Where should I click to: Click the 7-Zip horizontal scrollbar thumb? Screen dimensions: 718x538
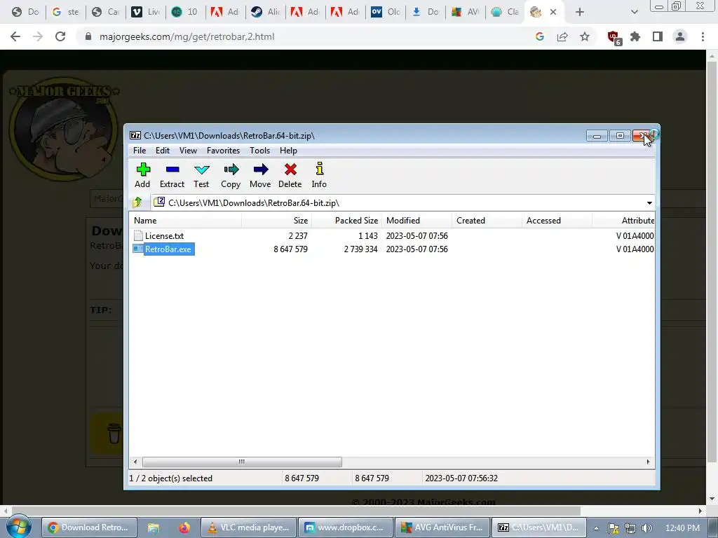[242, 462]
